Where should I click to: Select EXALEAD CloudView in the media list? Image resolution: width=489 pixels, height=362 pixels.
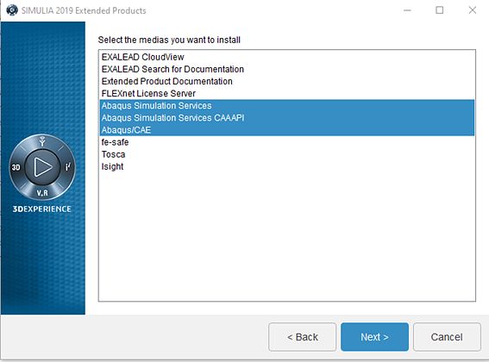[x=287, y=57]
